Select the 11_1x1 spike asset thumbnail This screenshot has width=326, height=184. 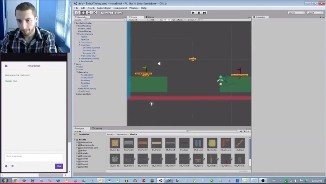click(x=115, y=159)
